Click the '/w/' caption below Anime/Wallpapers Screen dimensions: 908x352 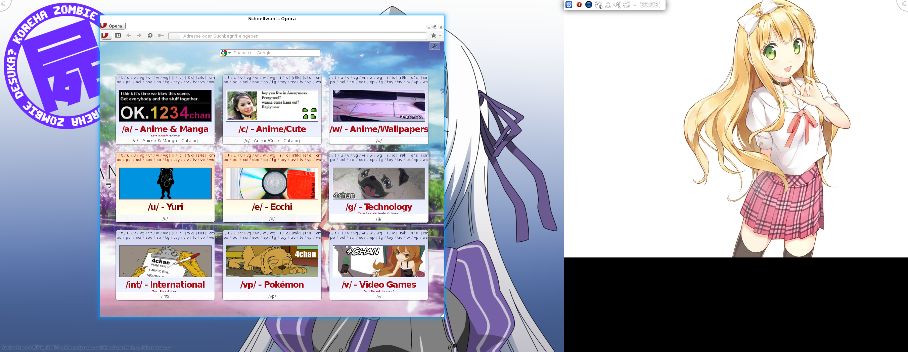[379, 141]
